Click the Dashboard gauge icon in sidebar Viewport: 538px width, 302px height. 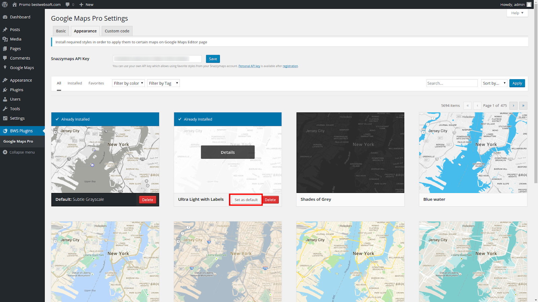(5, 17)
